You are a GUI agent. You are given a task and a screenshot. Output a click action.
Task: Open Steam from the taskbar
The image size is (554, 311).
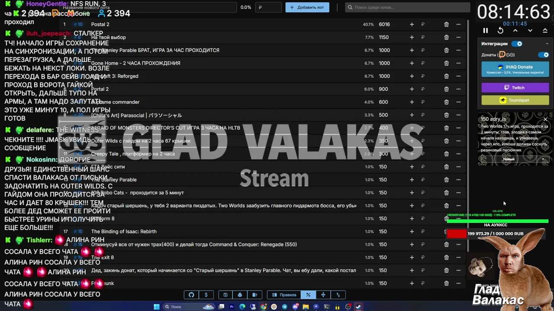click(x=358, y=307)
